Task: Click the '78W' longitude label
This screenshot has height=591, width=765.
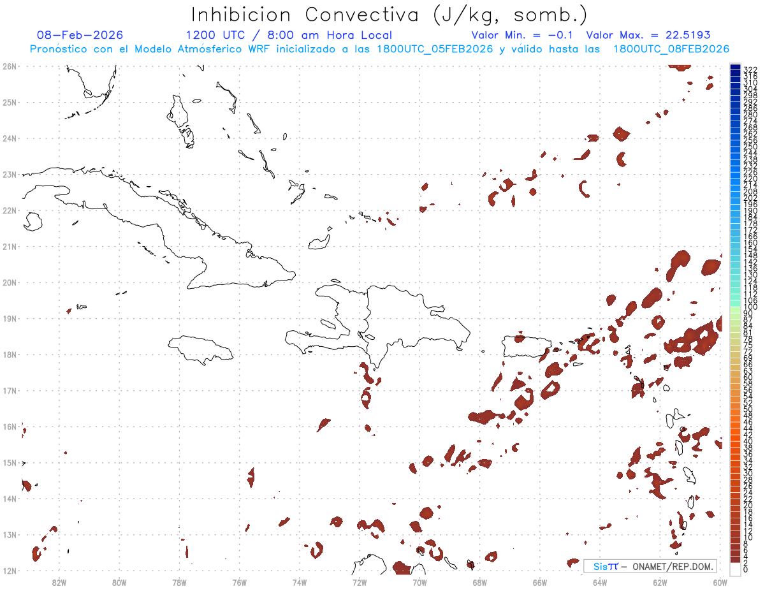Action: click(x=179, y=581)
